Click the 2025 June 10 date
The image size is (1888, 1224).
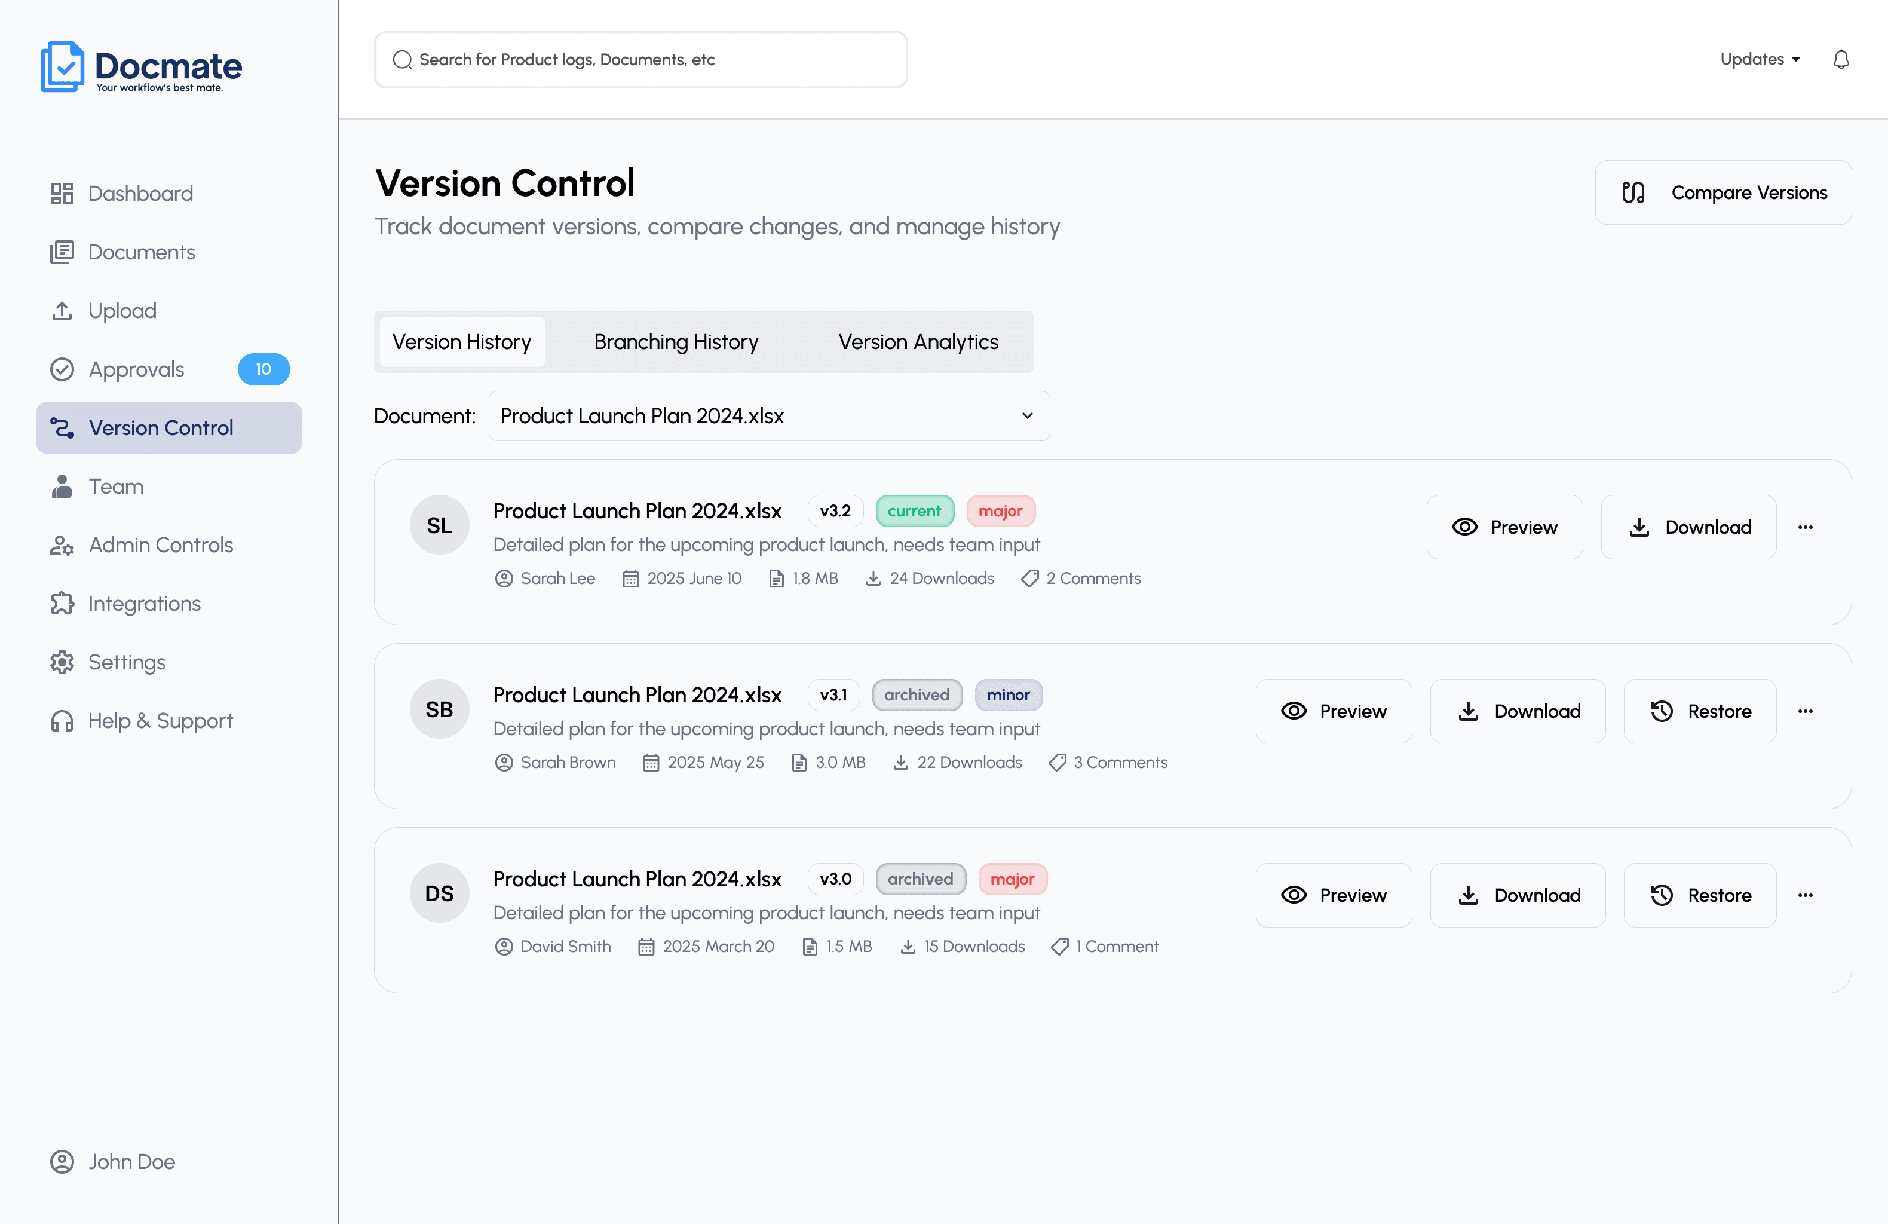(682, 579)
